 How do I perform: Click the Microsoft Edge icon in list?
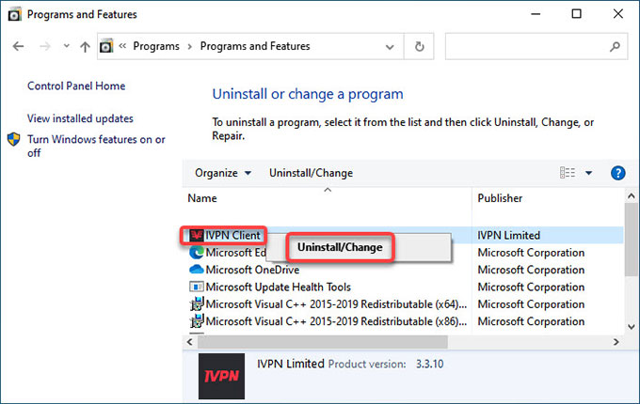click(197, 253)
